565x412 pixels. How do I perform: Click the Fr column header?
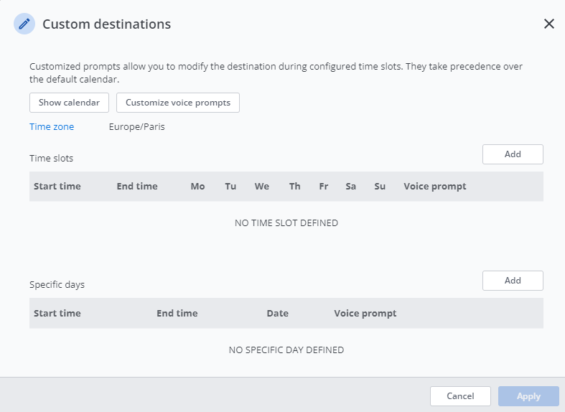pos(324,187)
